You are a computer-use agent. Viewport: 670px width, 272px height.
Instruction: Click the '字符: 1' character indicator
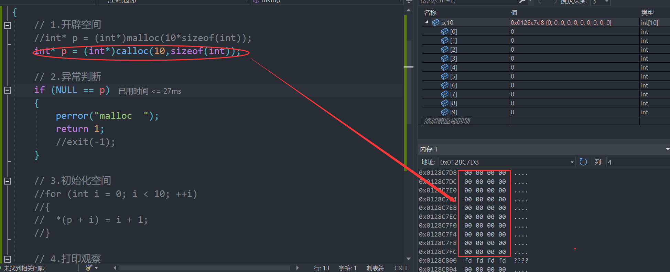click(348, 268)
